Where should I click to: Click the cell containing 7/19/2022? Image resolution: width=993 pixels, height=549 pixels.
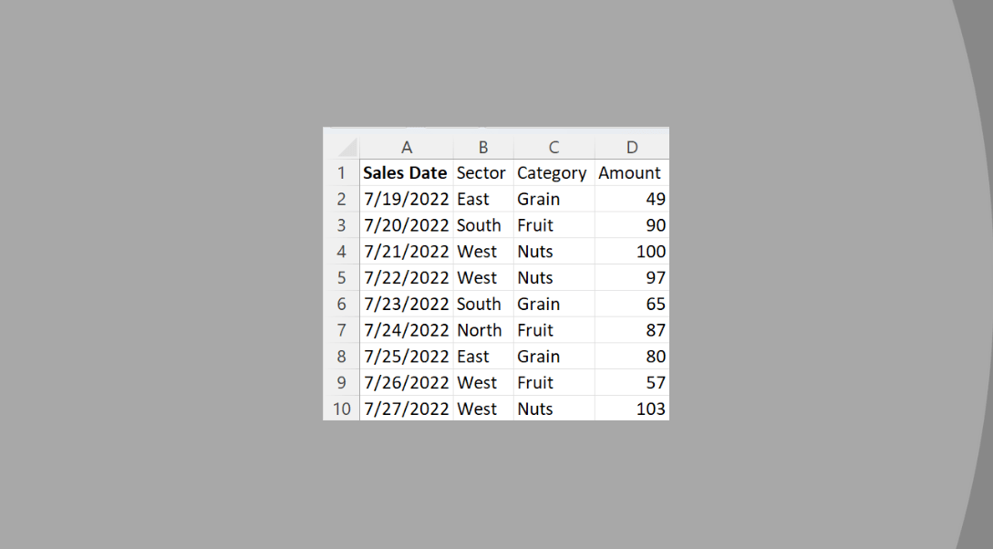[x=406, y=199]
